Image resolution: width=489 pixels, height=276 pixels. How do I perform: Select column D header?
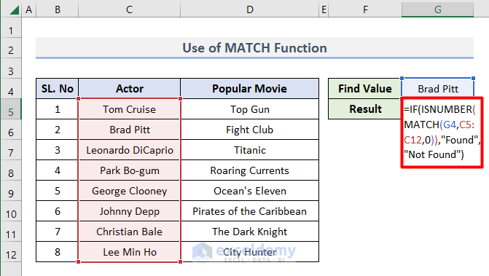click(249, 9)
